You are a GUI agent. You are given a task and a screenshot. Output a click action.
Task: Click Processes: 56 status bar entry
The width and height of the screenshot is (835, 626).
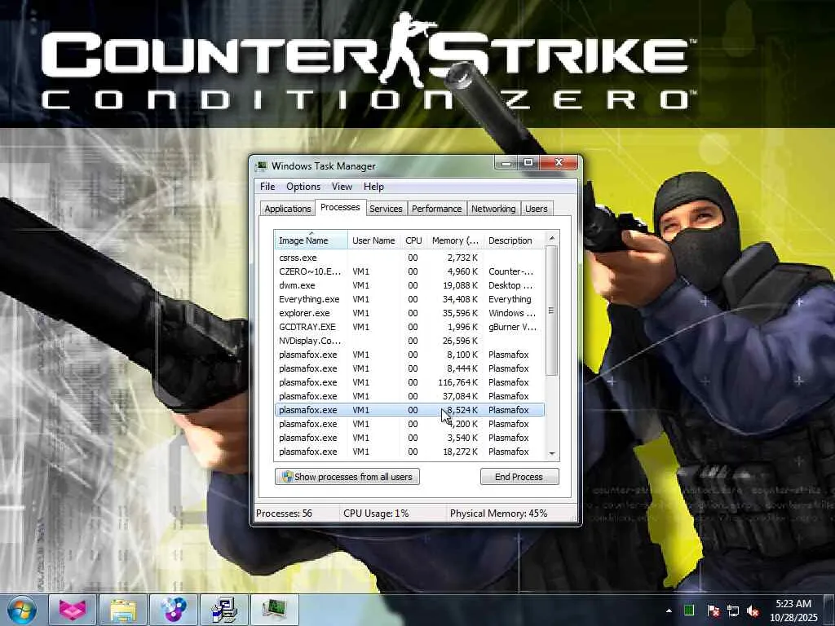point(284,514)
